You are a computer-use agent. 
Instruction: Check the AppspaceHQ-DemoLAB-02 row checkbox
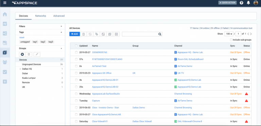coord(76,87)
